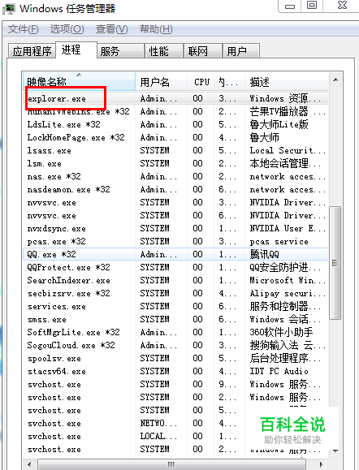Switch to the 进程 tab

tap(76, 50)
